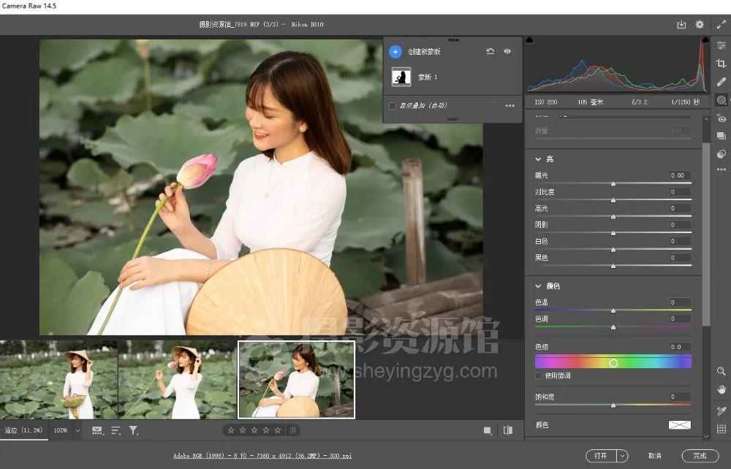Click the 取消 button

point(654,456)
